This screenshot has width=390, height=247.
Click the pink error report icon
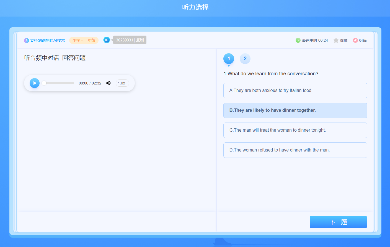355,40
